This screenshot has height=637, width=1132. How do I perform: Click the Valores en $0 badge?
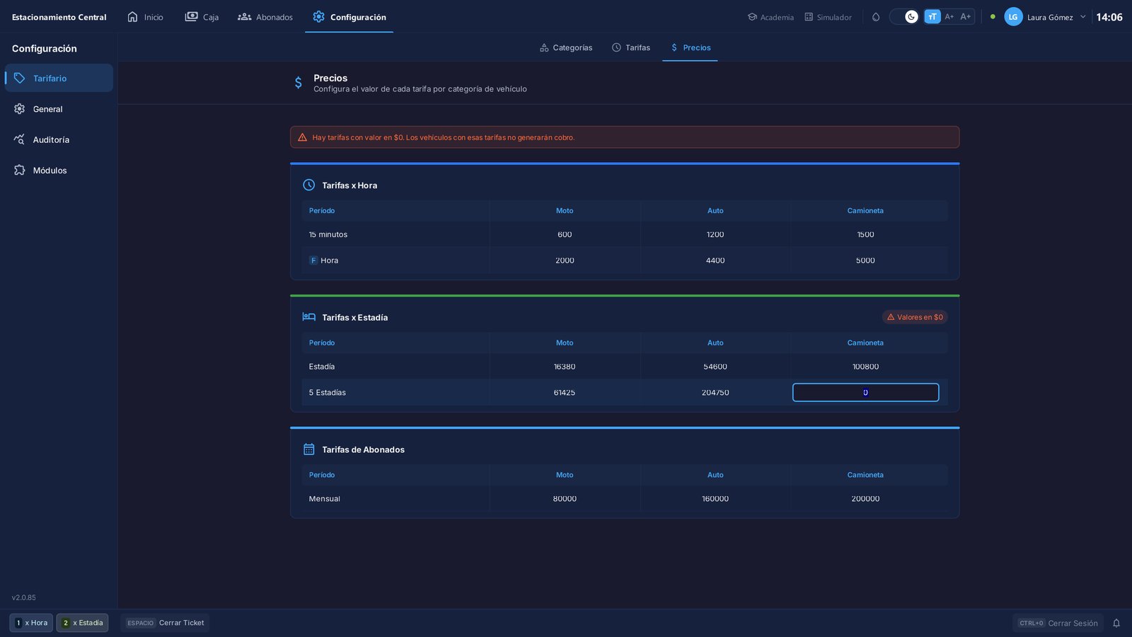point(915,317)
